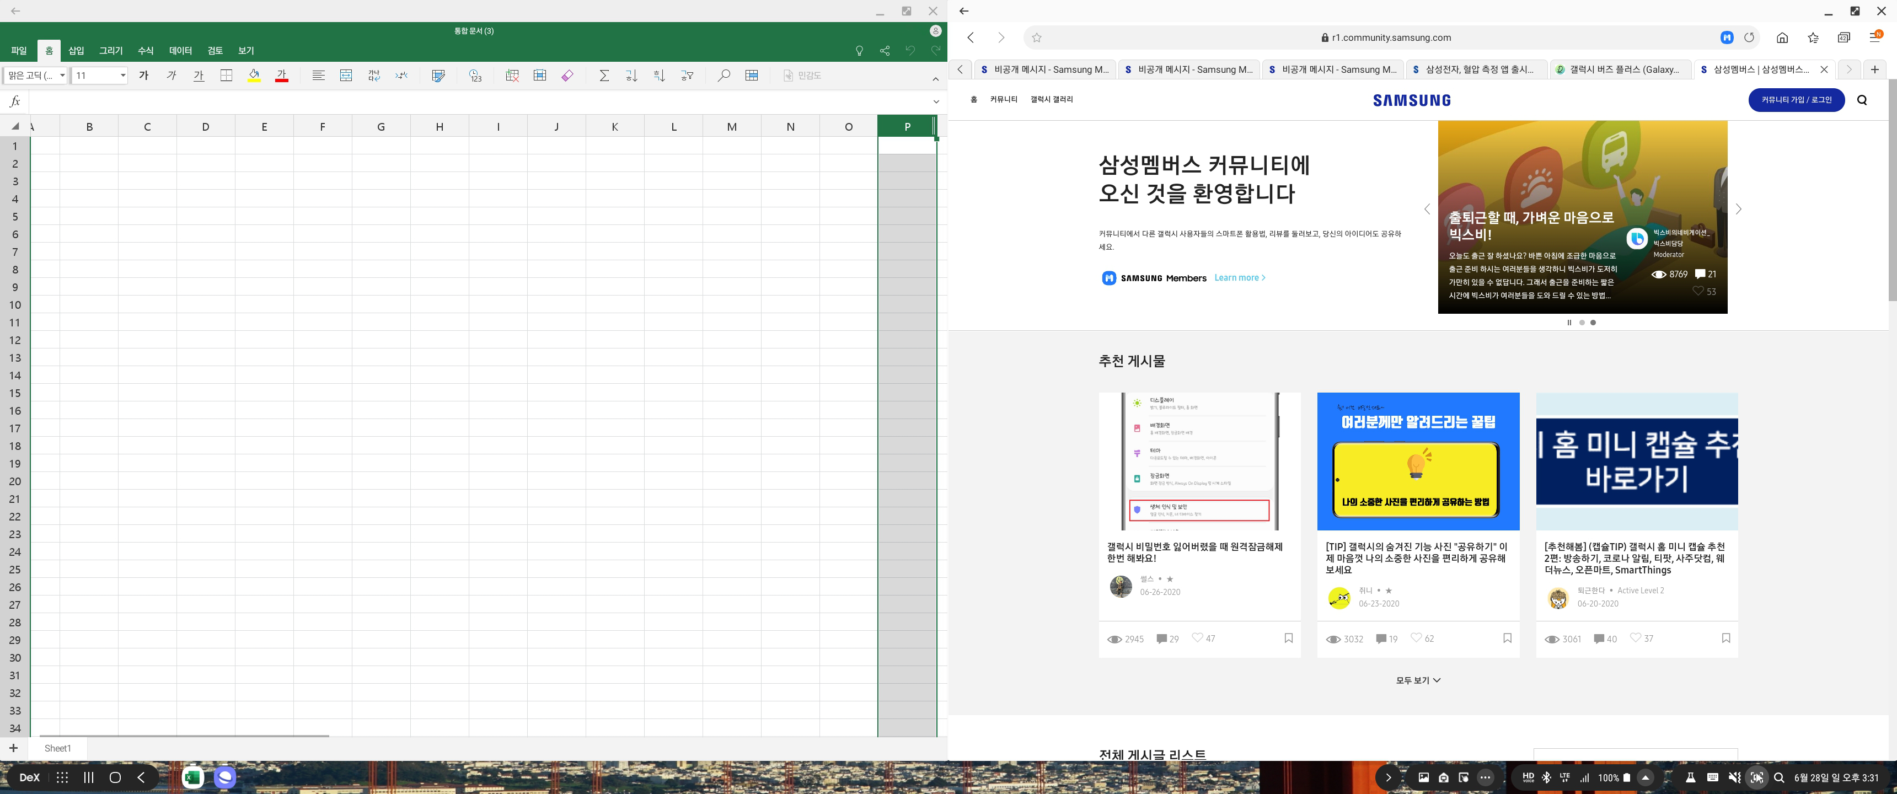Expand the formula bar chevron

(936, 101)
